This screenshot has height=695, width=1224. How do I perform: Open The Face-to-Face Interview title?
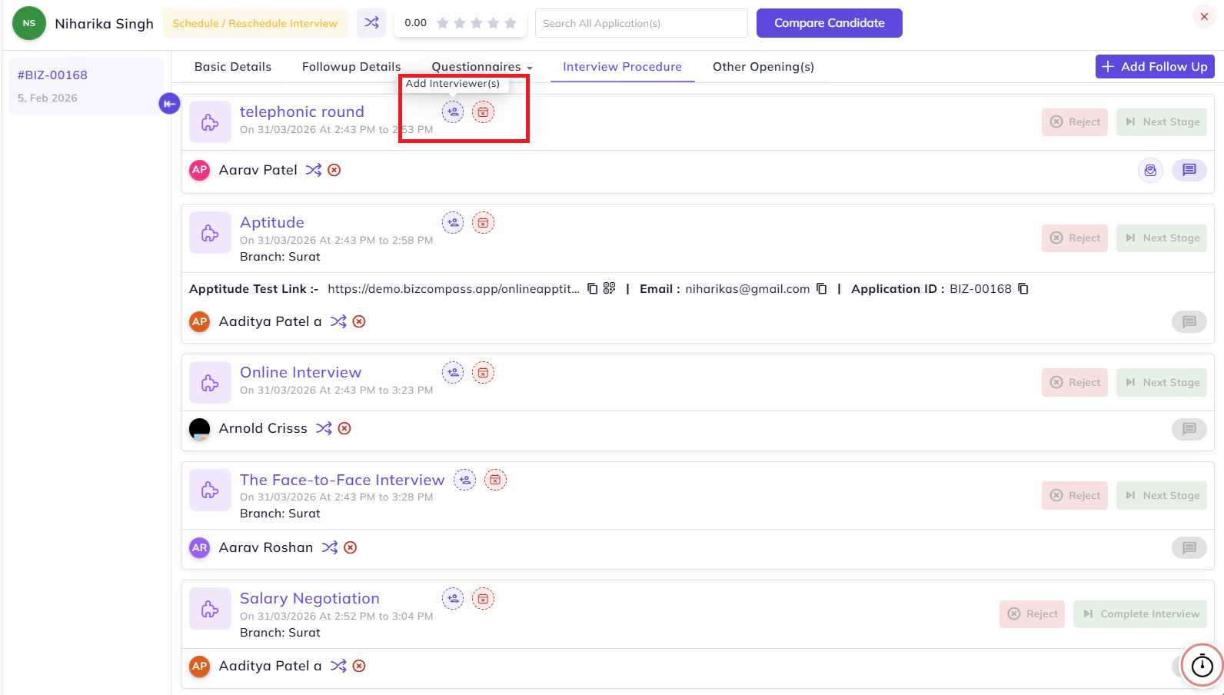[342, 481]
